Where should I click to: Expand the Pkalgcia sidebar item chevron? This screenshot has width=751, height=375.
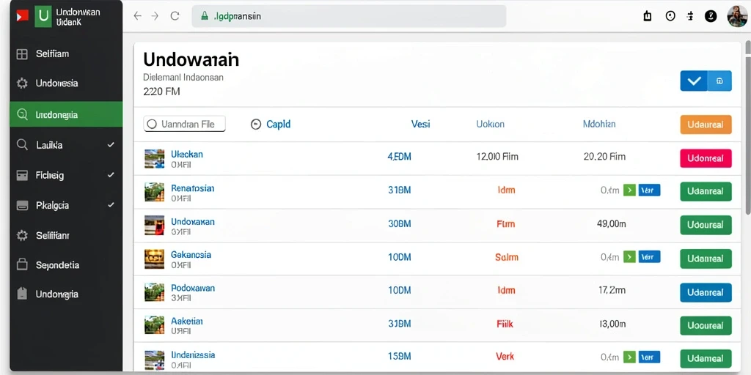point(111,205)
